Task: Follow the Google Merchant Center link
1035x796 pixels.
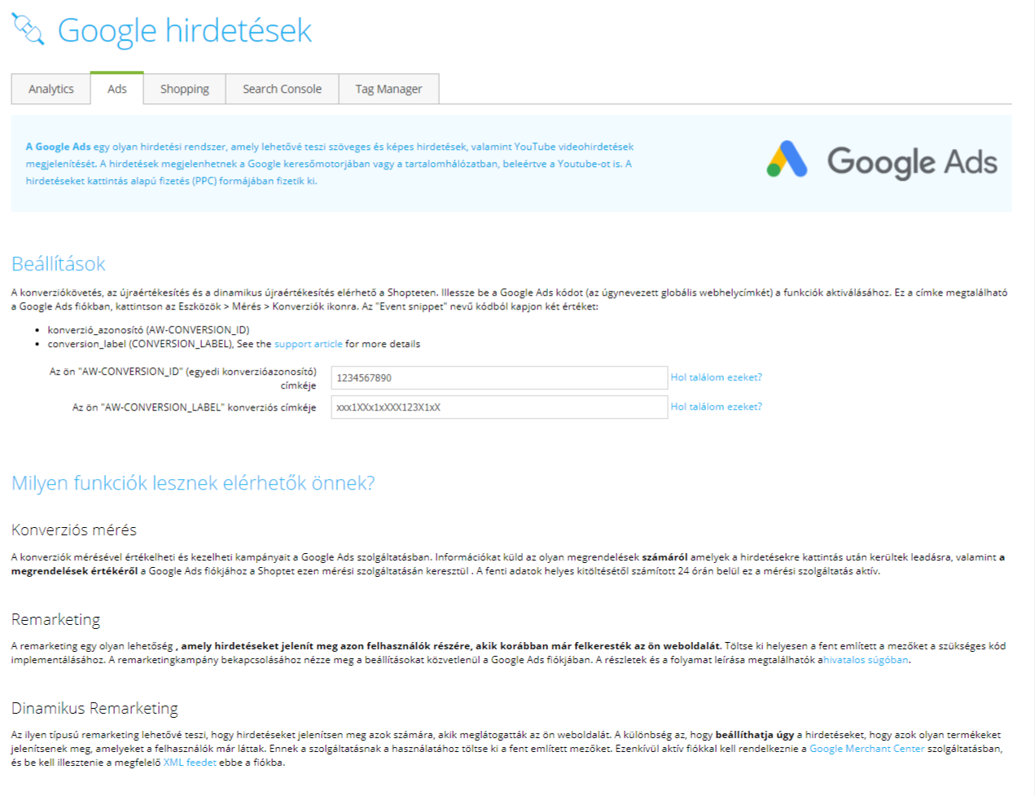Action: point(867,749)
